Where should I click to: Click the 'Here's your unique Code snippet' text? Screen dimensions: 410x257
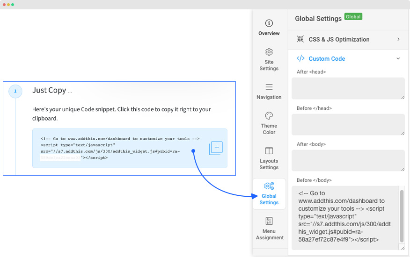[122, 114]
